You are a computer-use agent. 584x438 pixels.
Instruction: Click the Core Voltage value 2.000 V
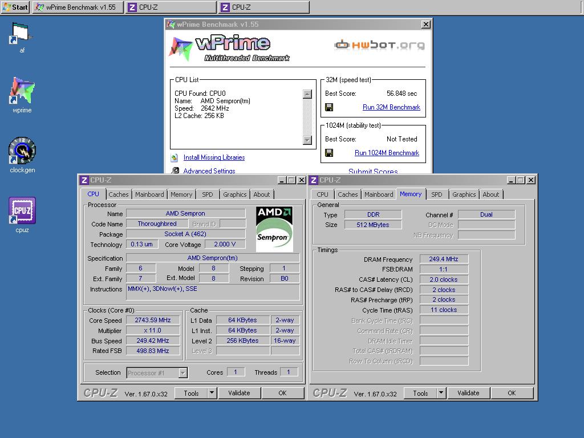pos(225,244)
